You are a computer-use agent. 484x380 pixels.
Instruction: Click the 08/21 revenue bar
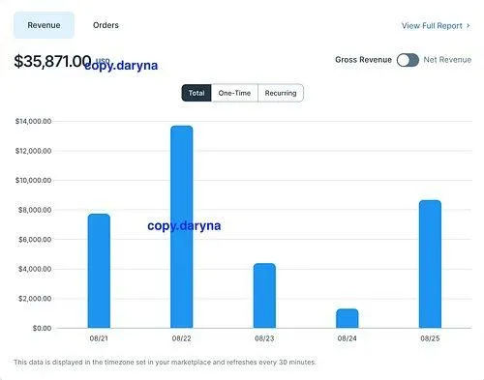(99, 271)
